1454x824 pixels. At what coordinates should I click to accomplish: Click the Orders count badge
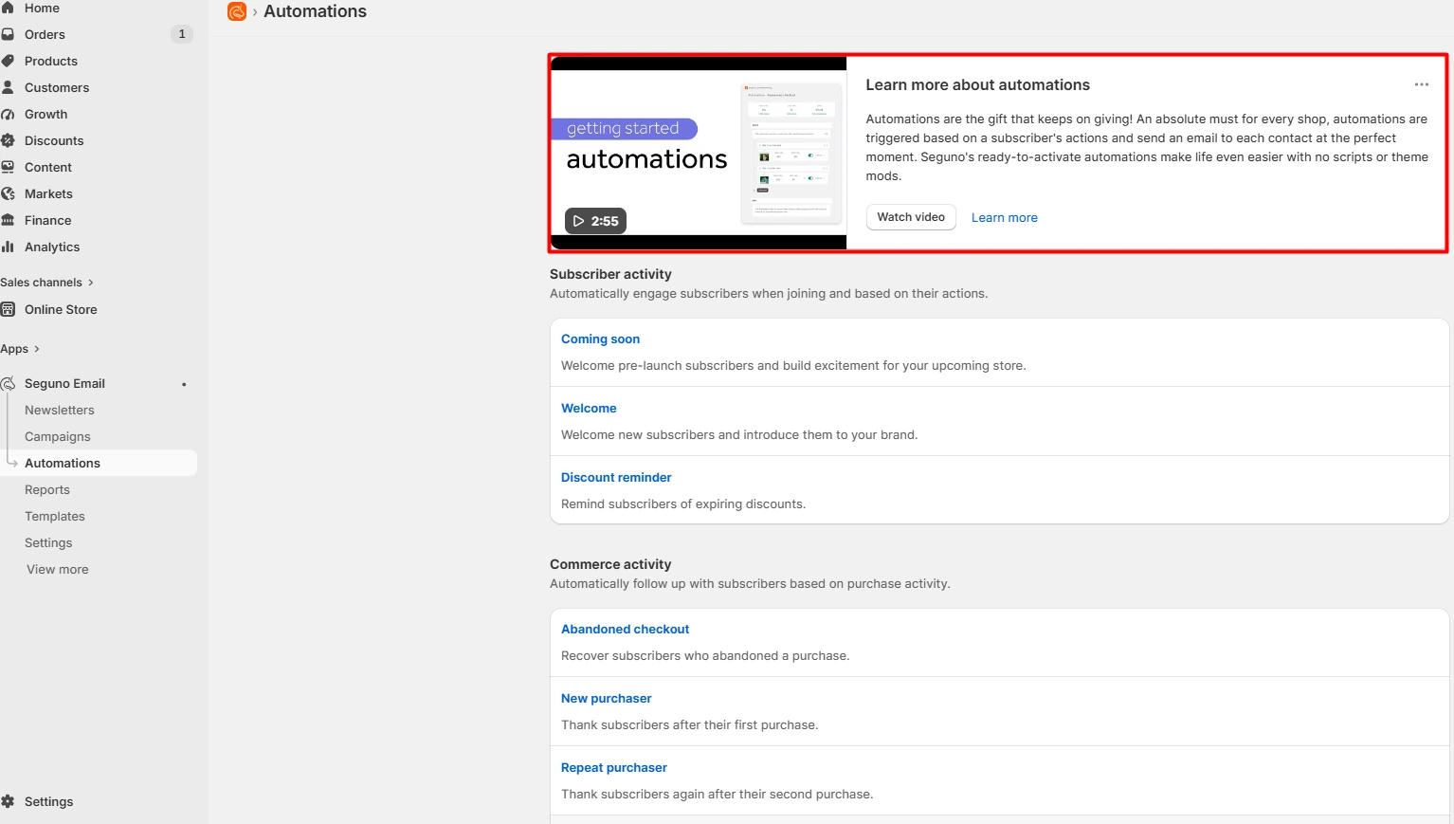click(x=182, y=34)
